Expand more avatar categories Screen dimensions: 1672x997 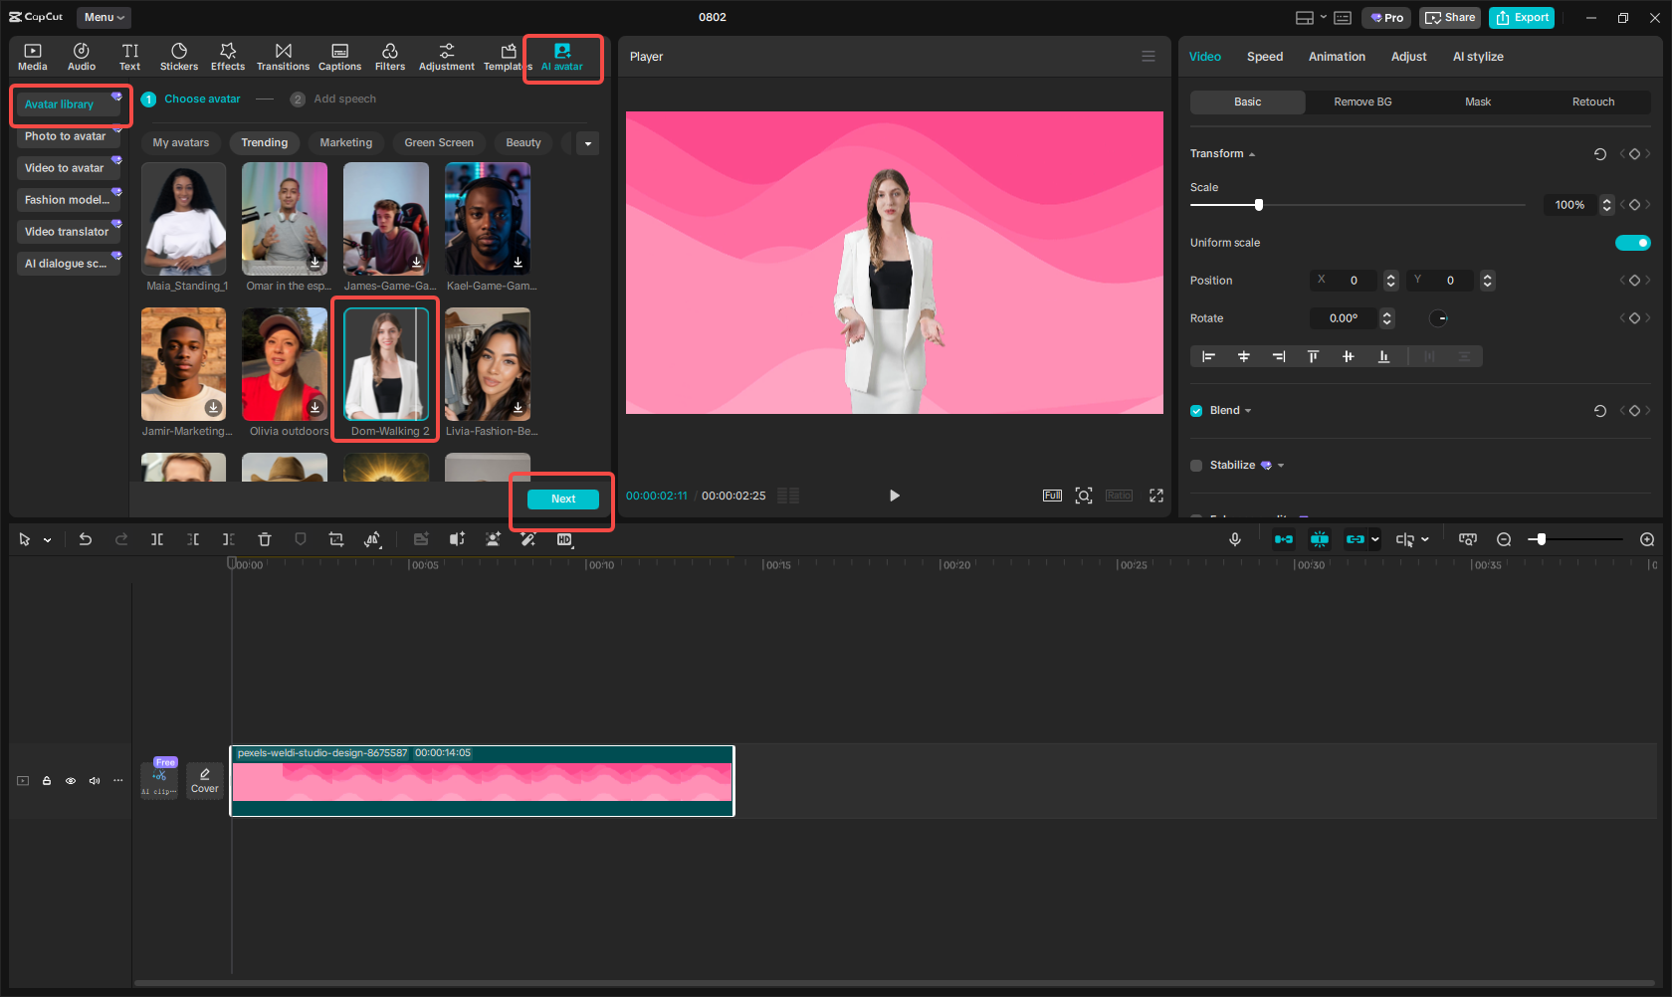[x=588, y=142]
